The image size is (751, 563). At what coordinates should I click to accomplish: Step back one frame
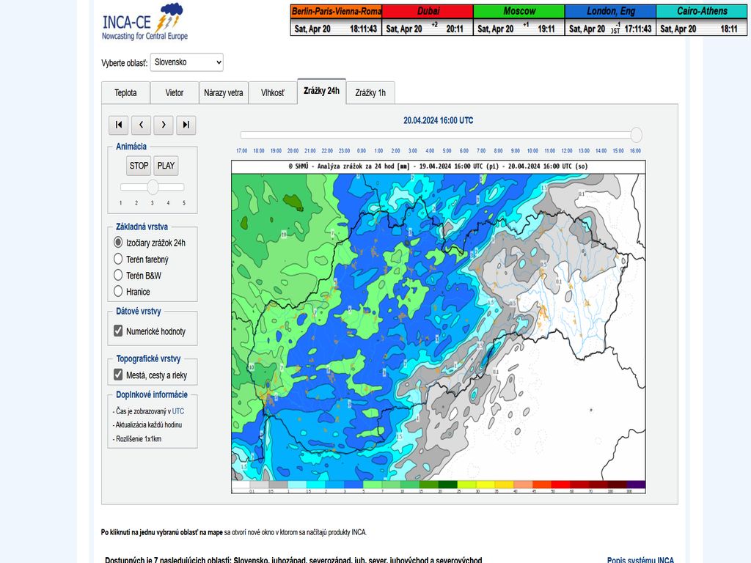(x=141, y=125)
